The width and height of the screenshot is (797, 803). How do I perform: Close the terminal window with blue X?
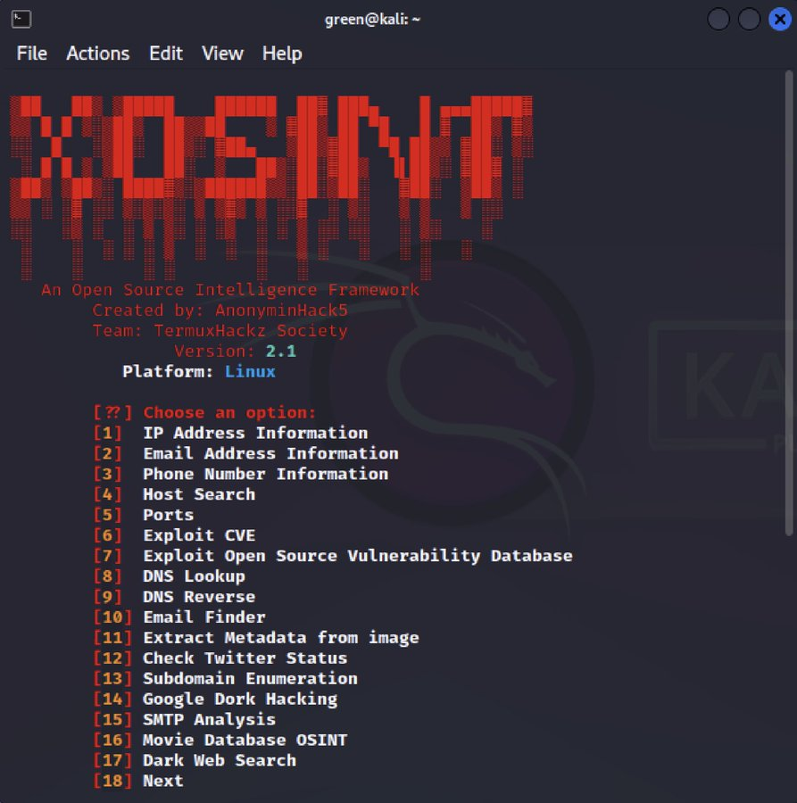pos(779,20)
